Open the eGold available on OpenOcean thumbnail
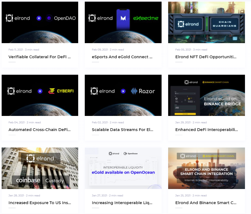This screenshot has width=251, height=214. click(123, 168)
